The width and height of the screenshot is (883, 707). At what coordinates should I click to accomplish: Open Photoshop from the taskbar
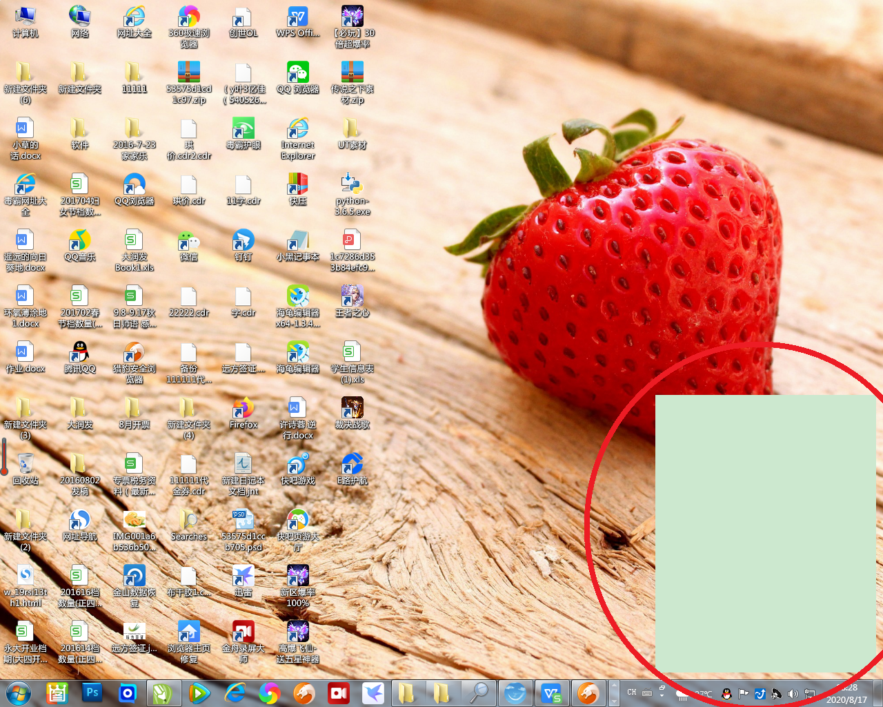point(92,693)
